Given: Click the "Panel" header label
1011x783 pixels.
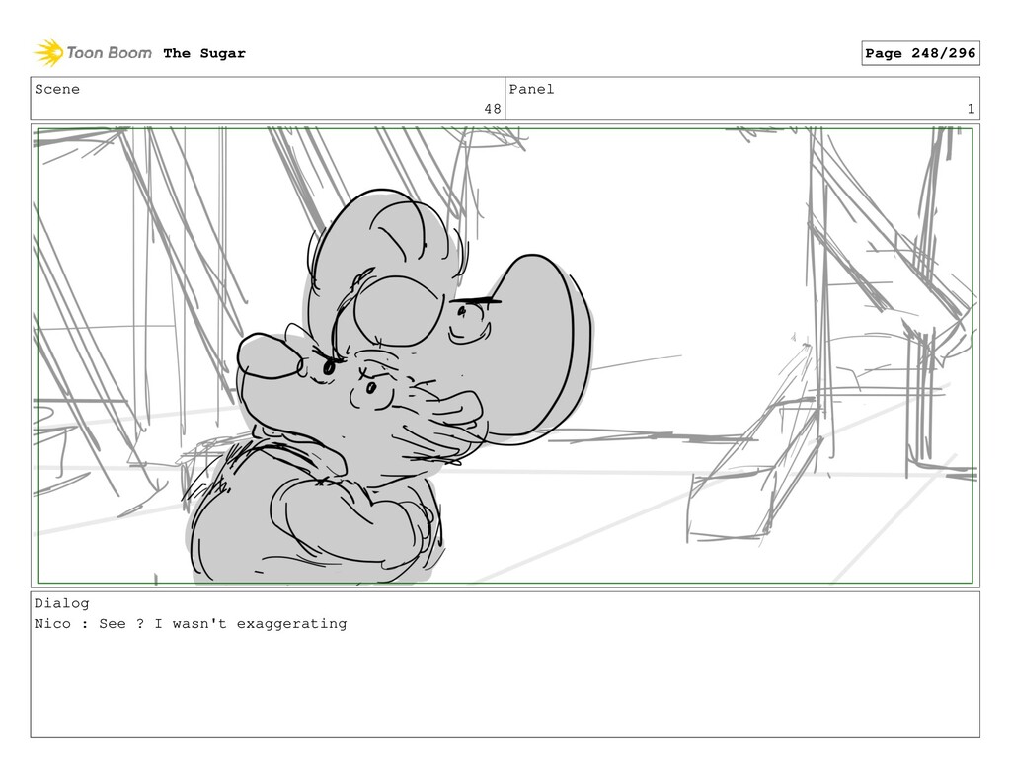Looking at the screenshot, I should [x=531, y=89].
